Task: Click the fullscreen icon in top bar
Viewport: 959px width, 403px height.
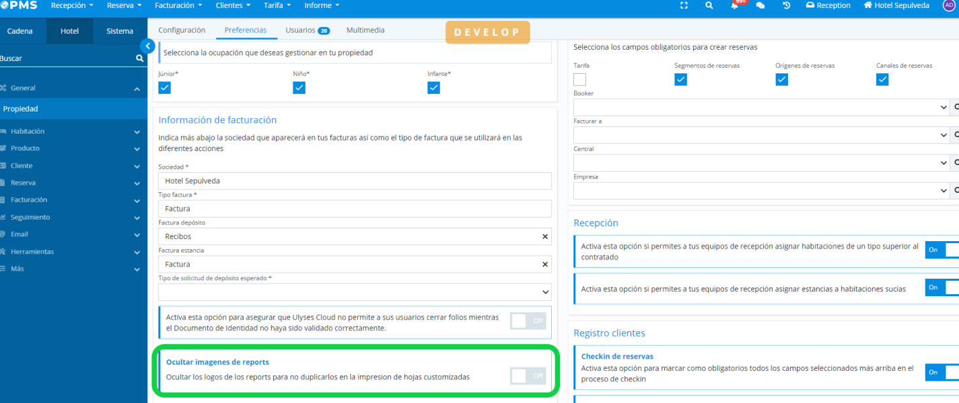Action: click(x=684, y=5)
